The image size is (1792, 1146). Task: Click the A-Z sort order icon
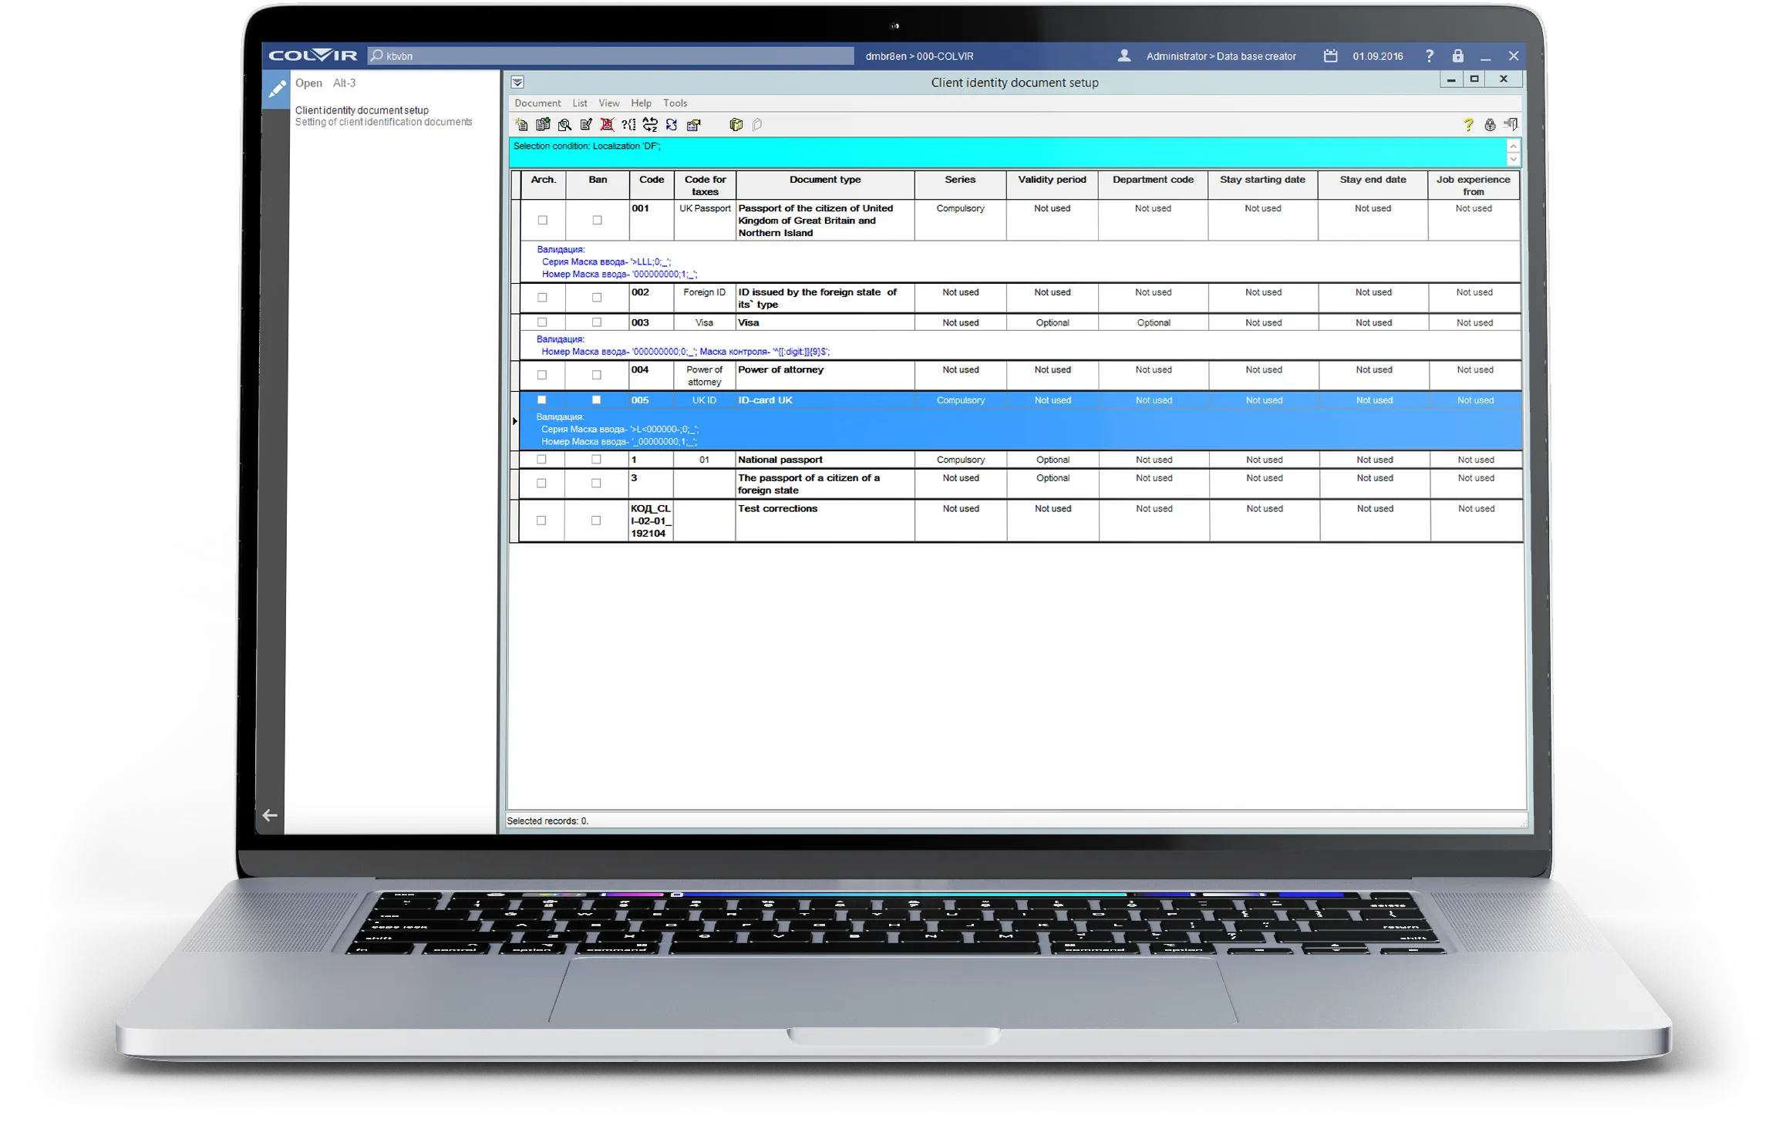click(650, 125)
